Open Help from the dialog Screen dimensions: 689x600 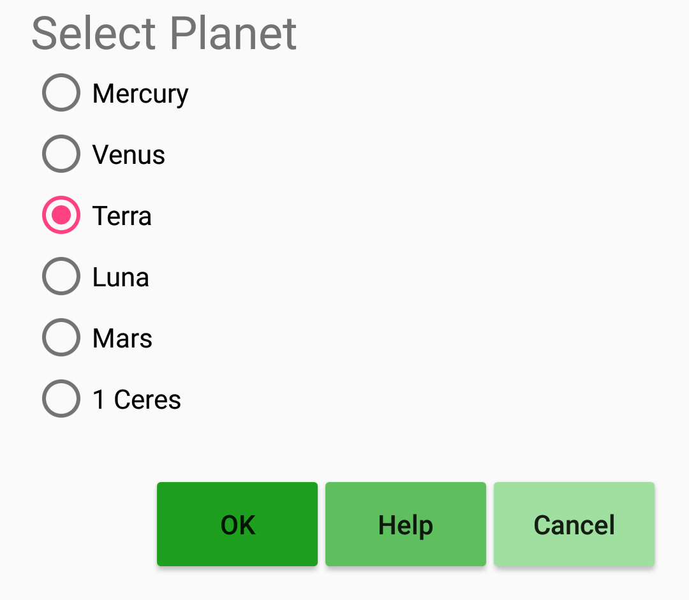(x=406, y=525)
